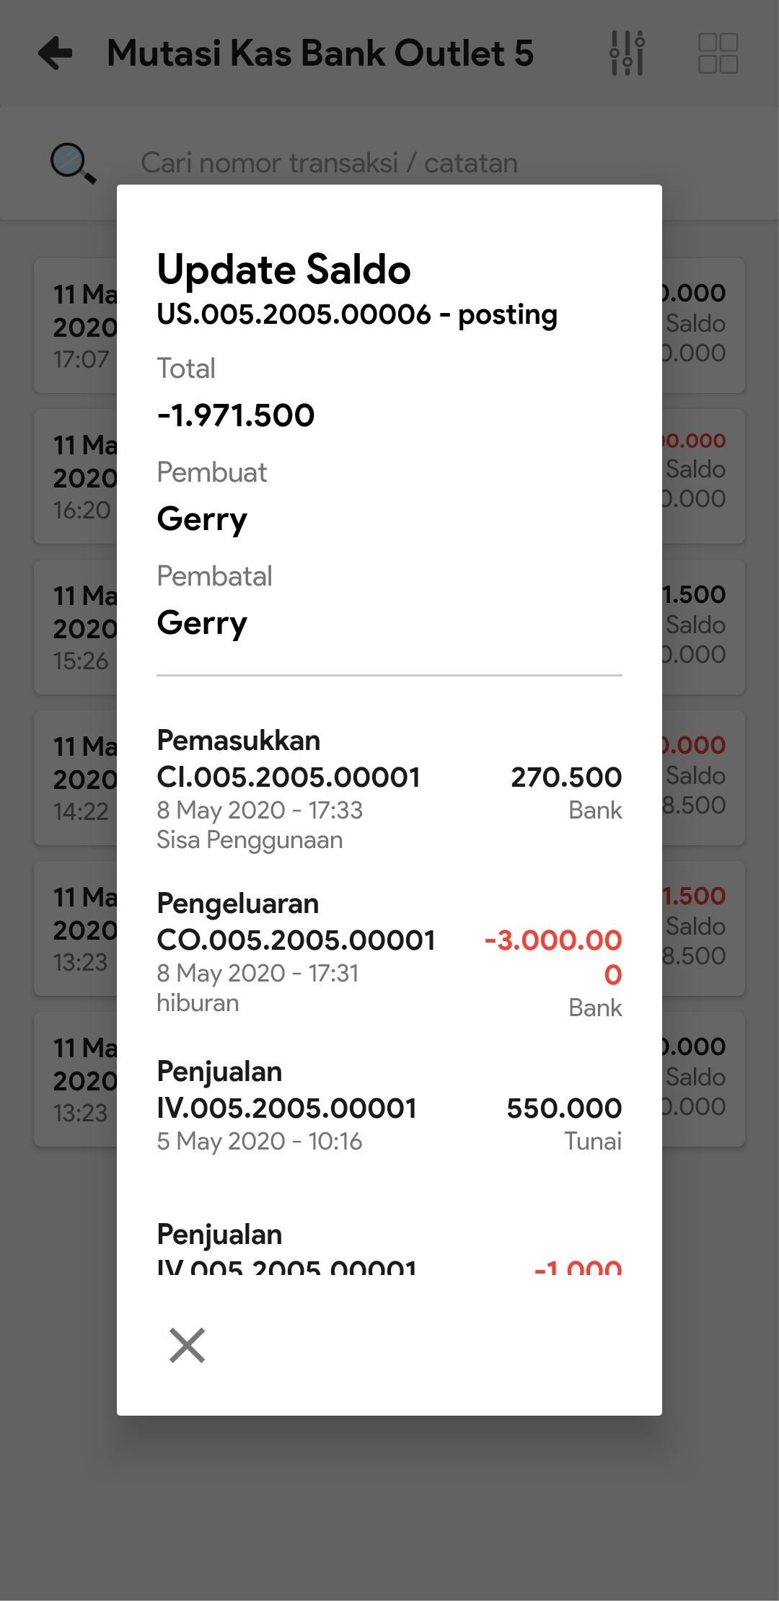Tap the Mutasi Kas Bank Outlet 5 title
This screenshot has height=1601, width=779.
point(320,53)
